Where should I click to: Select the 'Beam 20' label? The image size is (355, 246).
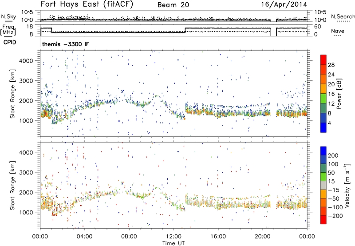[173, 5]
